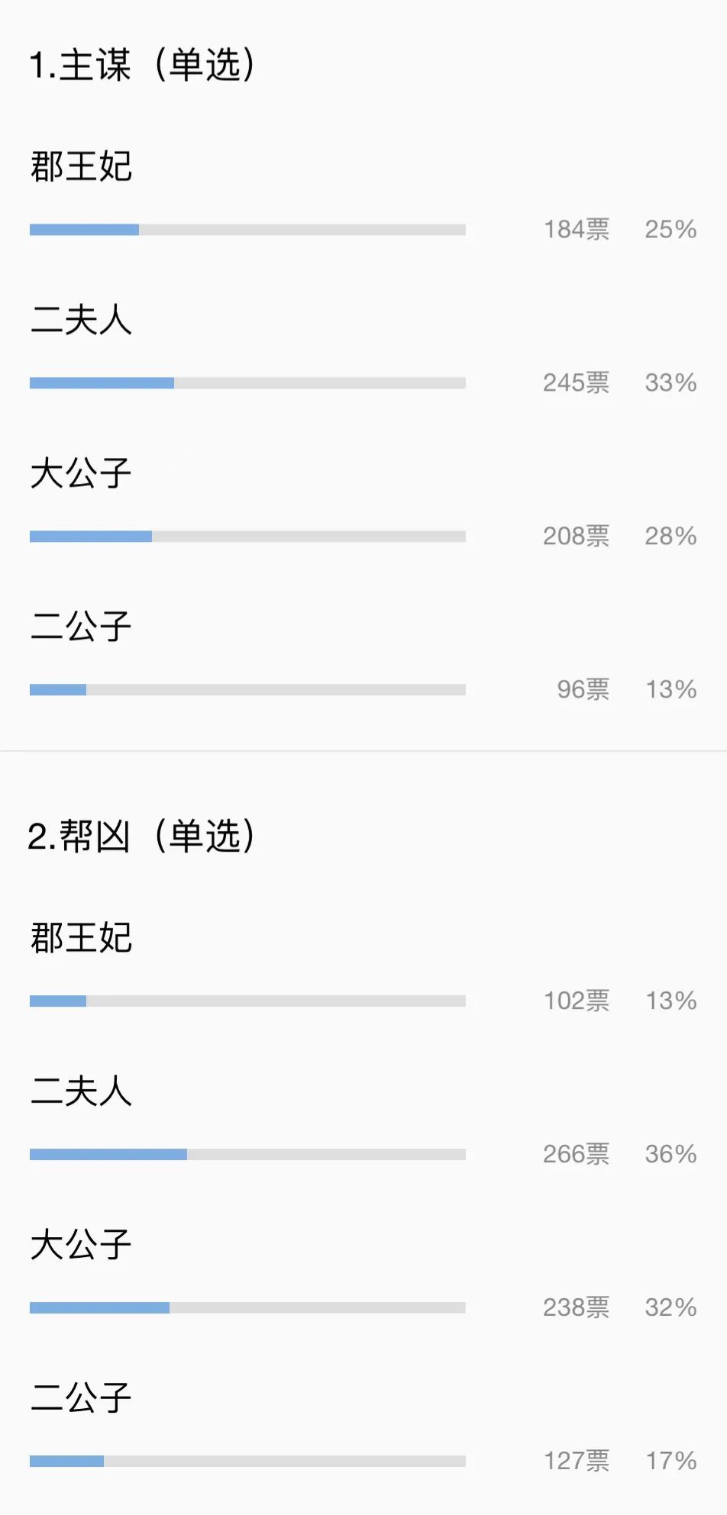727x1515 pixels.
Task: Choose 大公子 under the 主谋 question
Action: [x=81, y=473]
